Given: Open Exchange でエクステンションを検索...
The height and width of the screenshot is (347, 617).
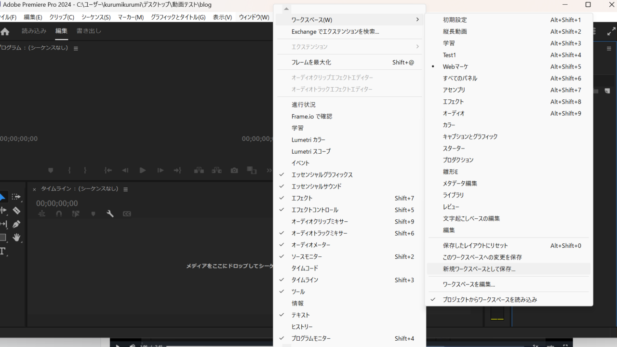Looking at the screenshot, I should pyautogui.click(x=349, y=31).
